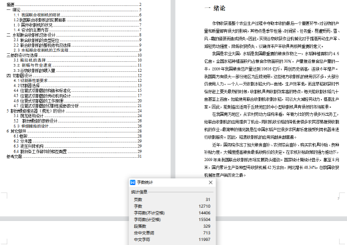
Task: Open the 参考文献 contents entry
Action: point(74,156)
